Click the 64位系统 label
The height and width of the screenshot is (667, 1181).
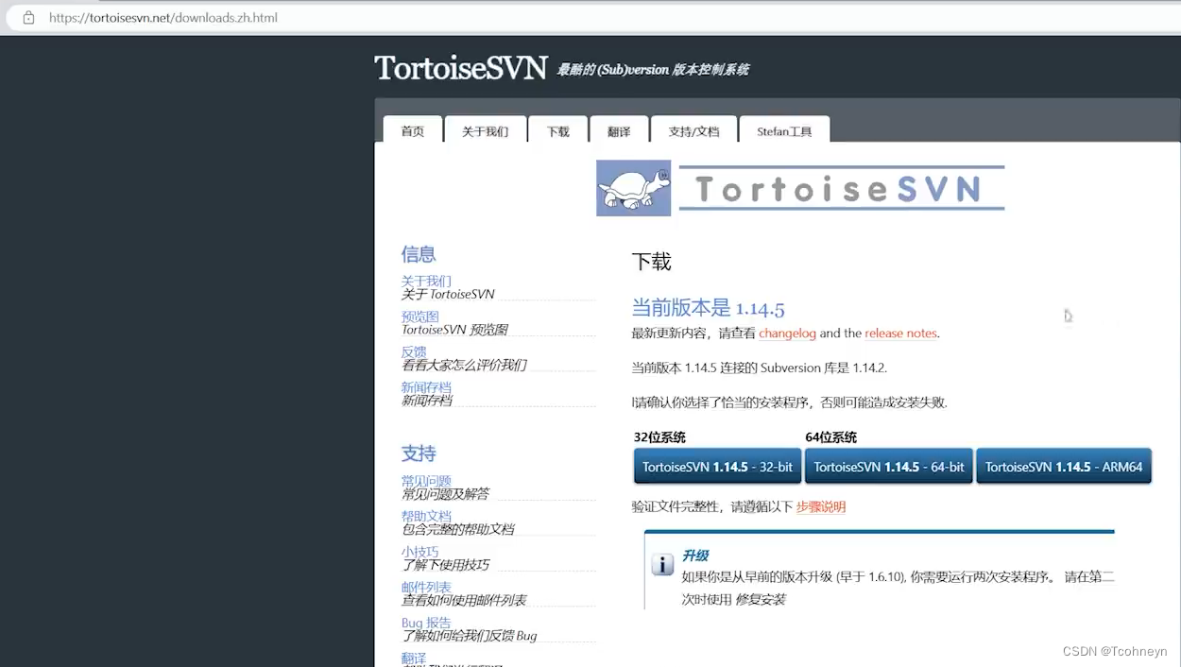(x=831, y=437)
